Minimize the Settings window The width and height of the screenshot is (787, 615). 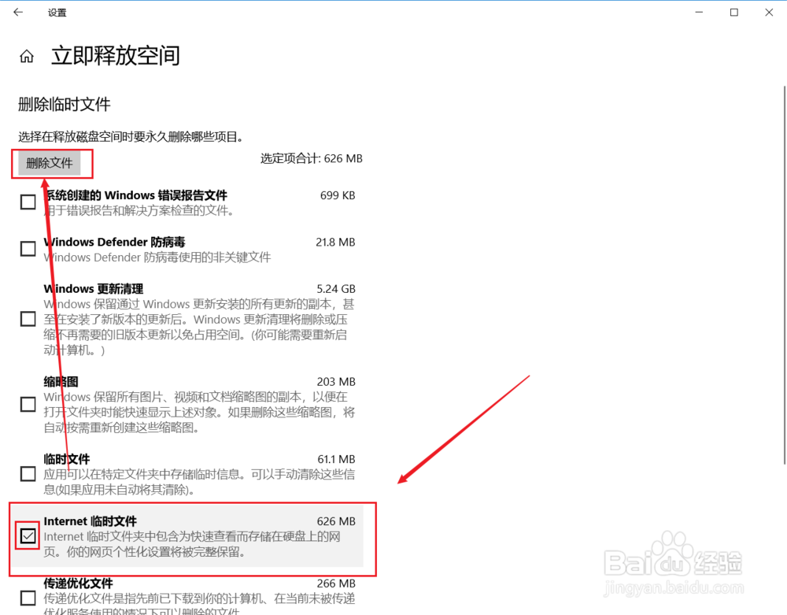699,12
